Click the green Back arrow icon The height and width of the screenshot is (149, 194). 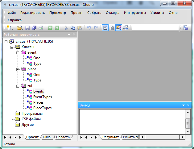point(50,27)
